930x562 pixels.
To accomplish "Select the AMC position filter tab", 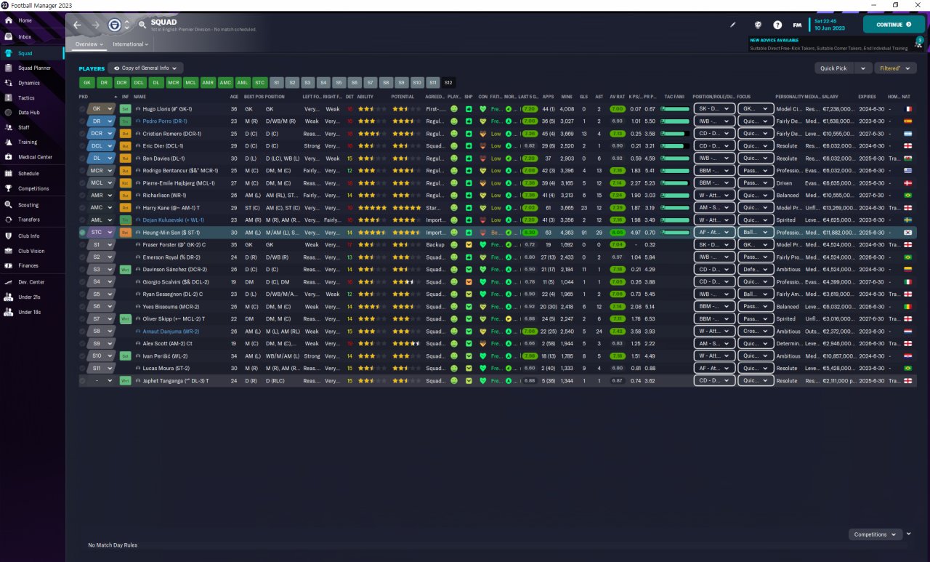I will (226, 83).
